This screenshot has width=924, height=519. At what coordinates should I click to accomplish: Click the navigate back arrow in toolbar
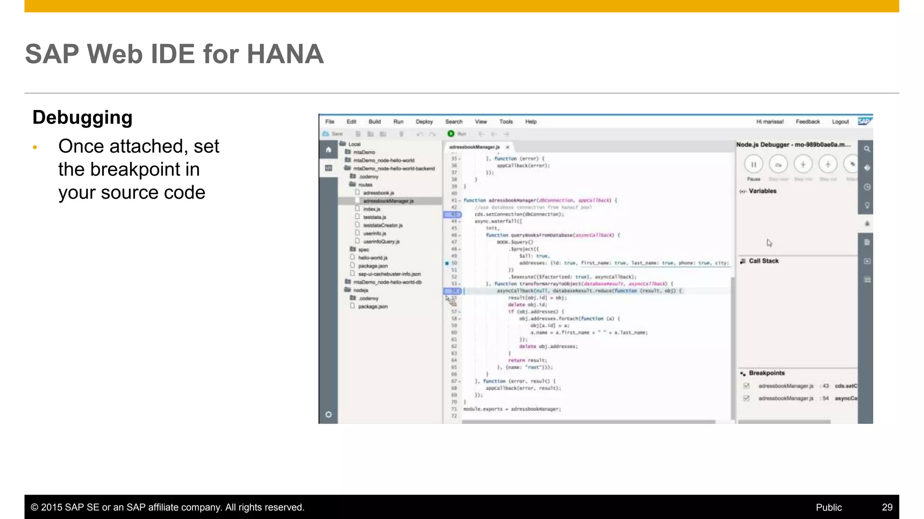(x=494, y=134)
